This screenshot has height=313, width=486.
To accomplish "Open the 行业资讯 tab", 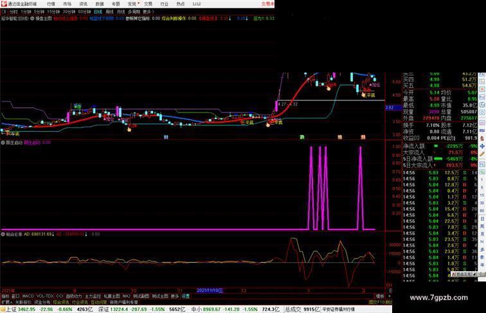I will (x=80, y=302).
